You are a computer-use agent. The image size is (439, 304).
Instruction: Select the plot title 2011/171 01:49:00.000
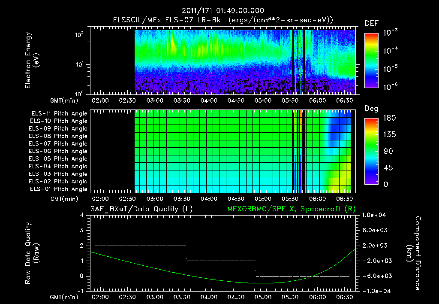click(223, 11)
